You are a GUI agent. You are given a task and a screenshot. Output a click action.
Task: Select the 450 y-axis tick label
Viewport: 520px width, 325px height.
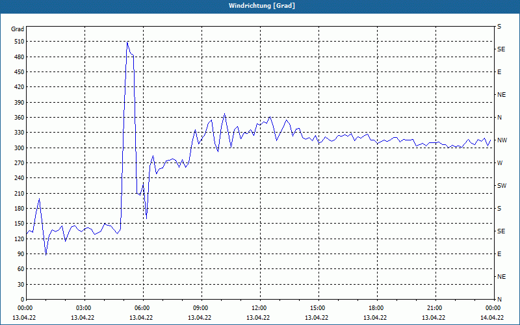pyautogui.click(x=19, y=72)
